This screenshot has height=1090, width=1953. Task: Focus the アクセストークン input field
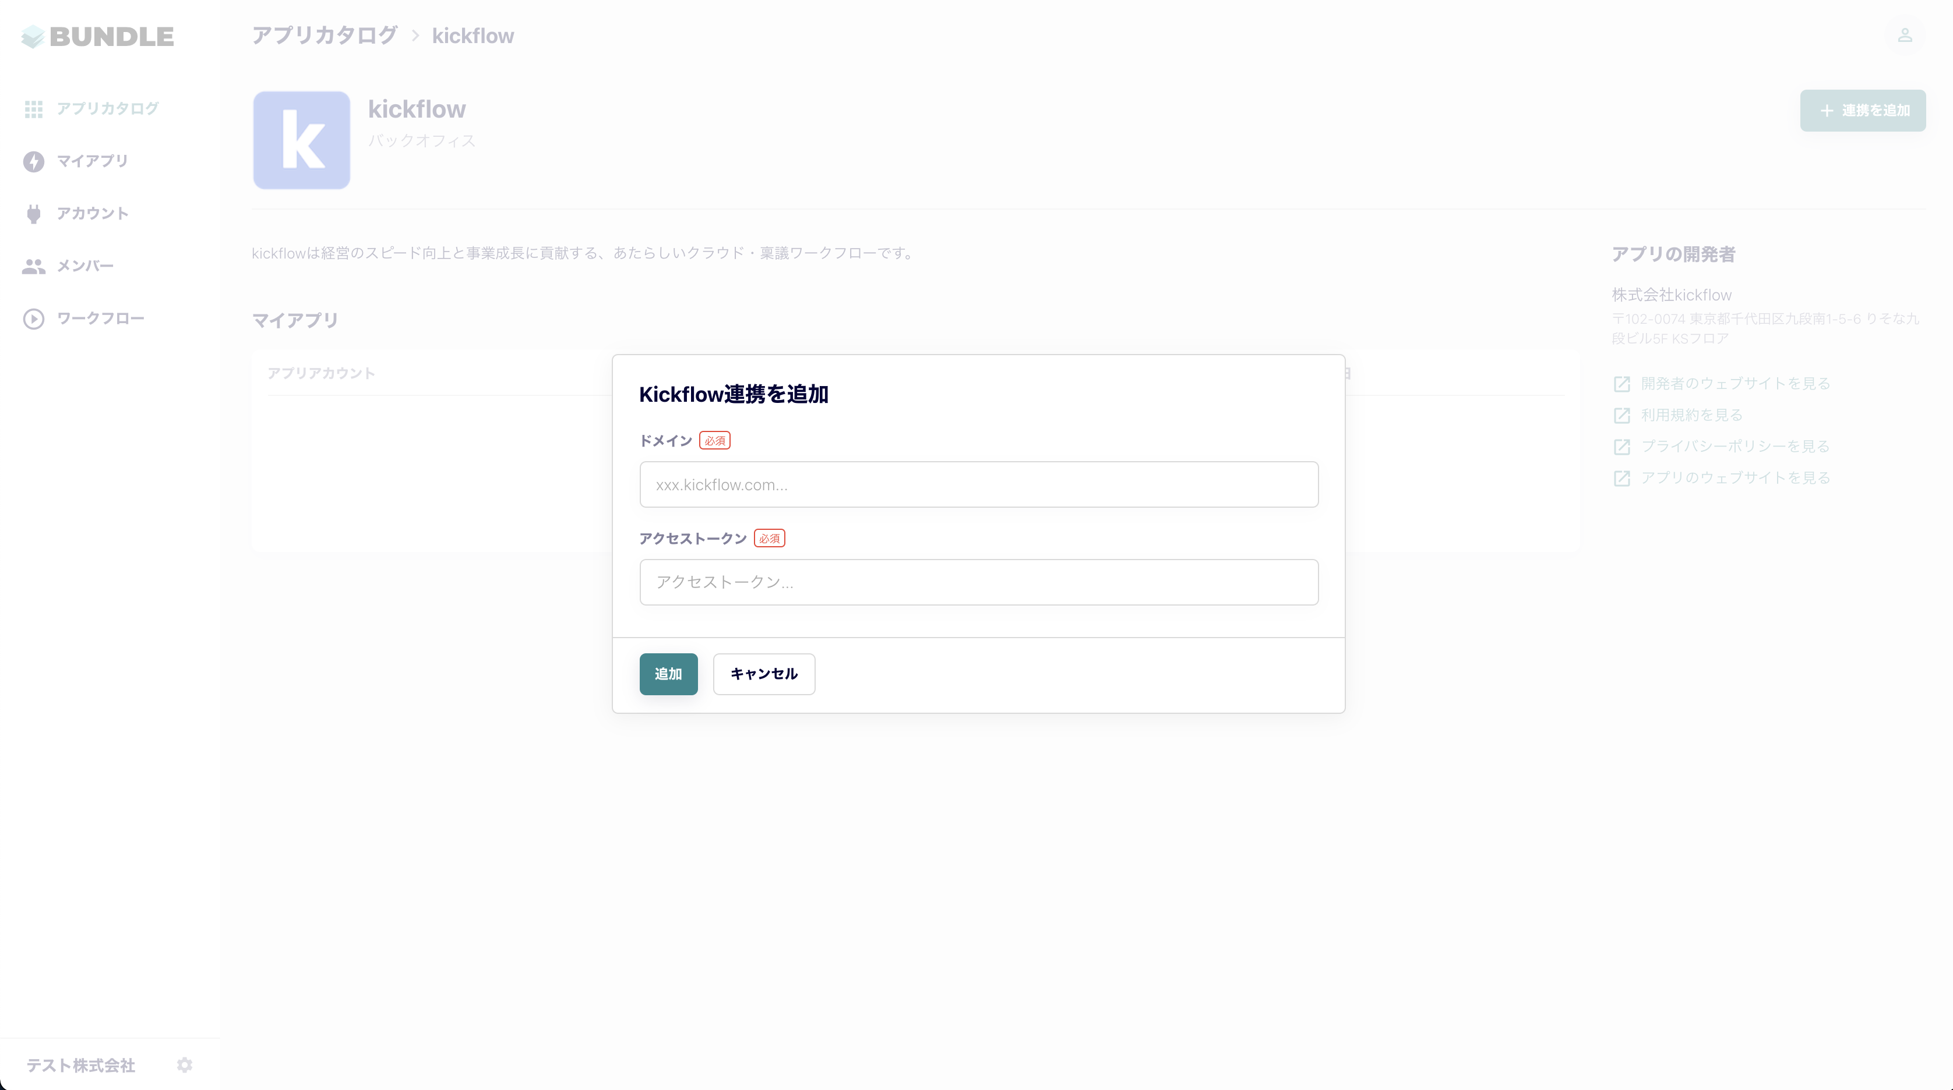pos(978,582)
